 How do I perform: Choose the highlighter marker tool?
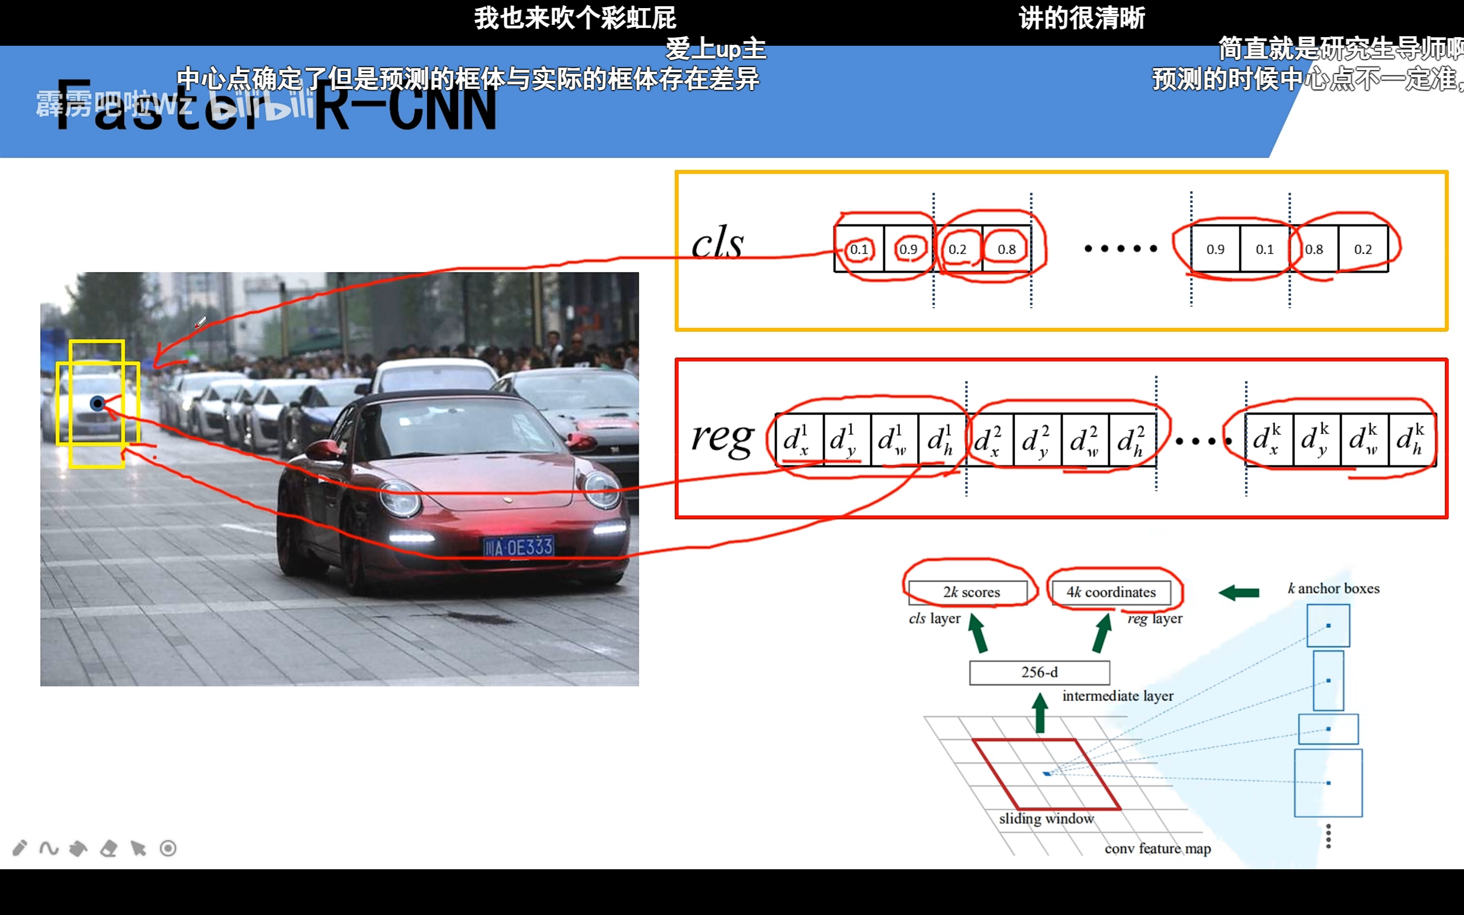pyautogui.click(x=79, y=848)
